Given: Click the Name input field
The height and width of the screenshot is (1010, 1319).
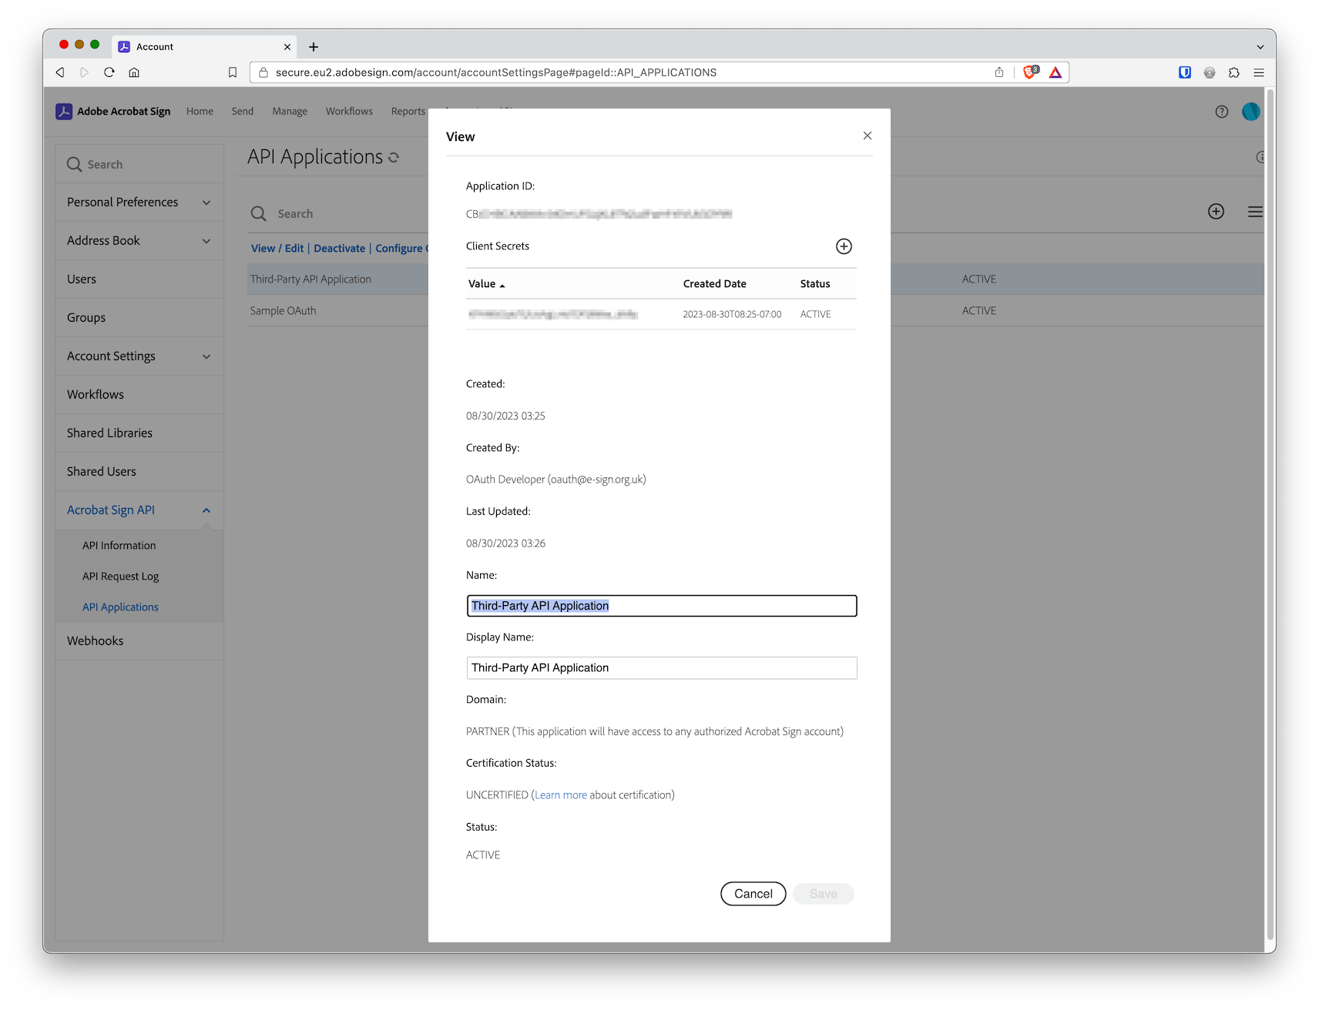Looking at the screenshot, I should pos(662,606).
